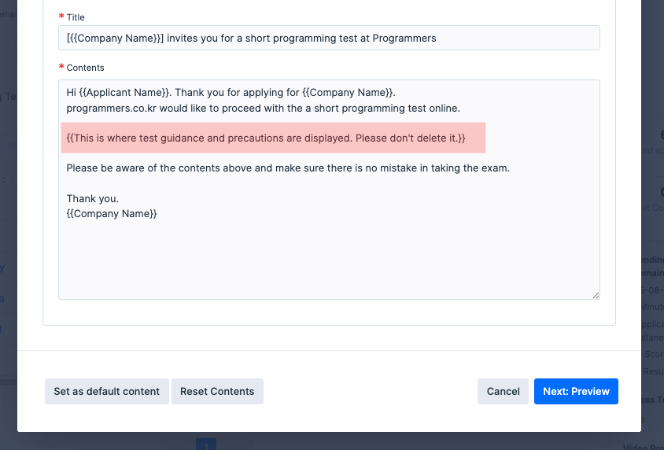Proceed with Next: Preview button

pos(576,391)
